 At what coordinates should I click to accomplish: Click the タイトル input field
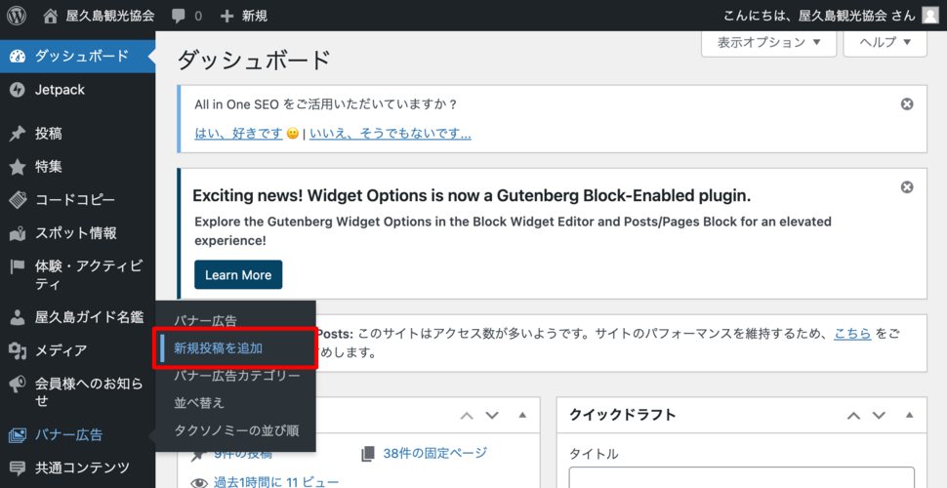(x=741, y=478)
